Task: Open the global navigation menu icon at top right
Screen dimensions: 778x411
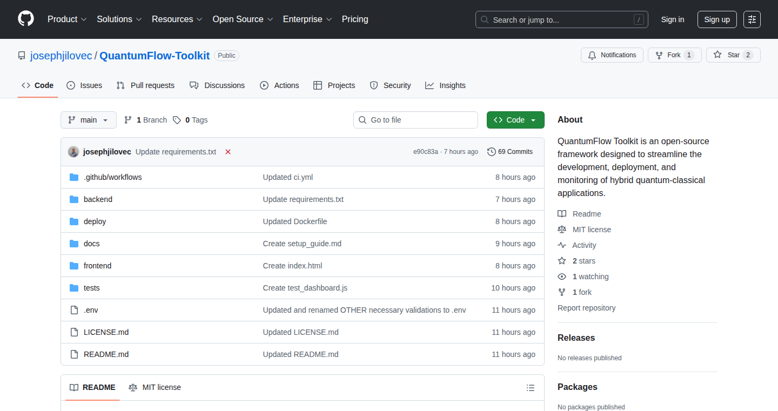Action: pyautogui.click(x=752, y=19)
